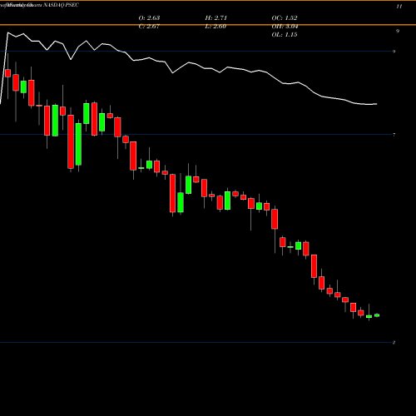Click the OC: 1.52 reading
This screenshot has height=416, width=416.
tap(285, 17)
